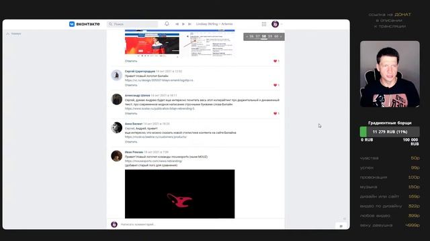Open Сергей Царегородцев's avatar
Image resolution: width=430 pixels, height=241 pixels.
pyautogui.click(x=116, y=75)
